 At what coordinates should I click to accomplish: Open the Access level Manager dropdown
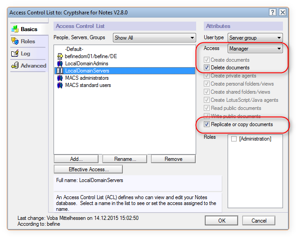click(x=255, y=49)
